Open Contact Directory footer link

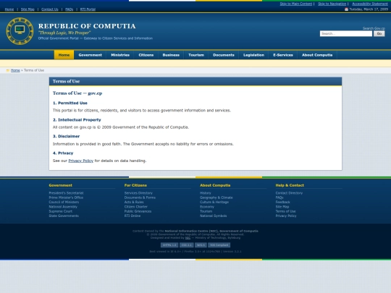289,193
